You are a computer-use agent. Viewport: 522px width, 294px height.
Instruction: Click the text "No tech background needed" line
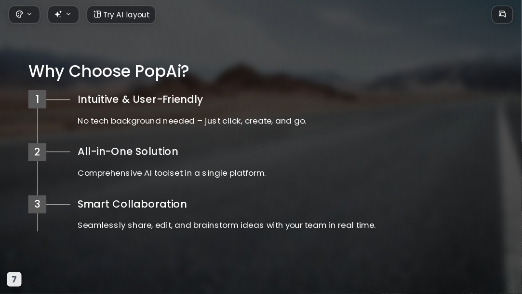[192, 121]
